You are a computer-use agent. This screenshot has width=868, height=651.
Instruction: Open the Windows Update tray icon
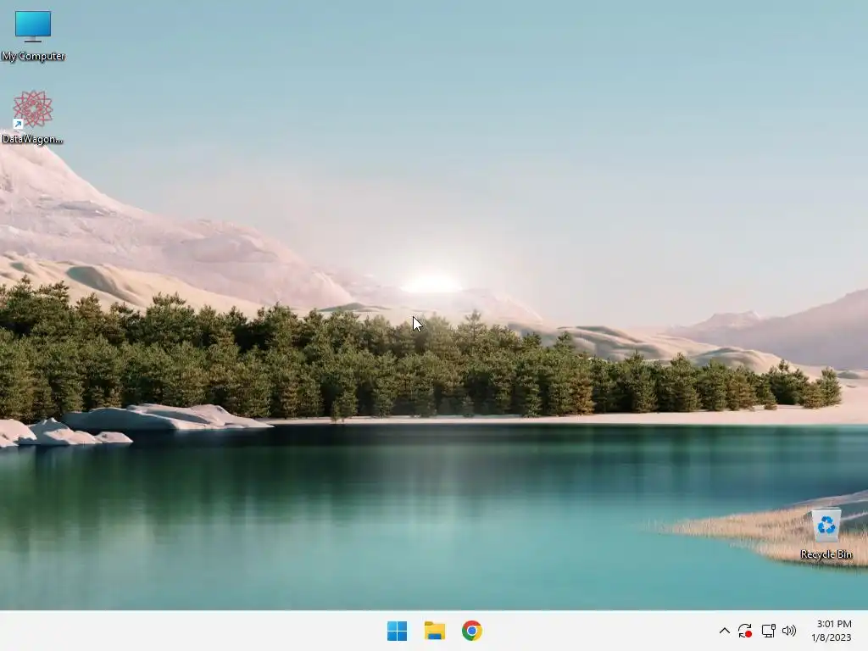click(745, 631)
